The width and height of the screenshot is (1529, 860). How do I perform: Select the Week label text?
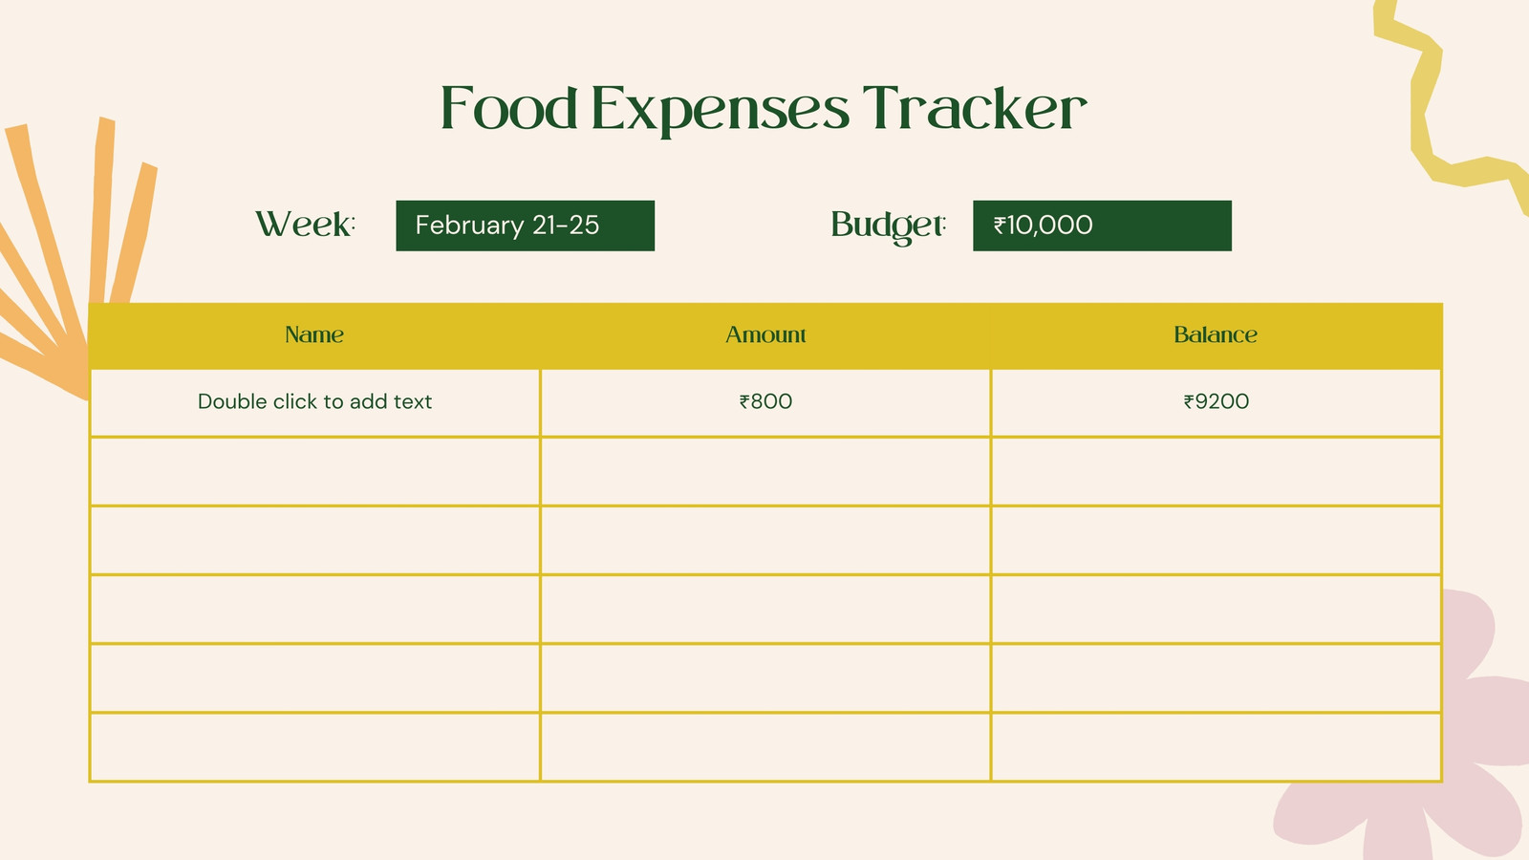[306, 225]
